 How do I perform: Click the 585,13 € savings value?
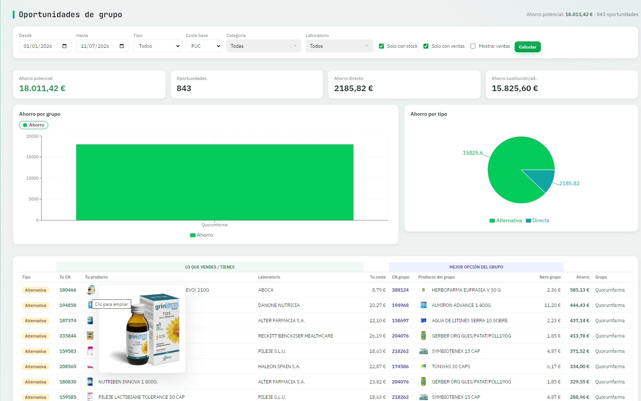579,290
